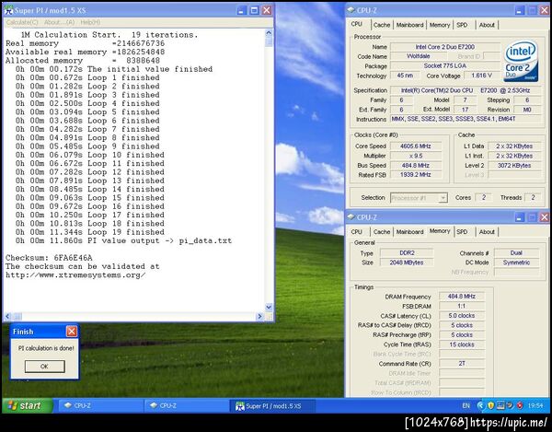Select the SPD tab in upper CPU-Z

(x=462, y=25)
